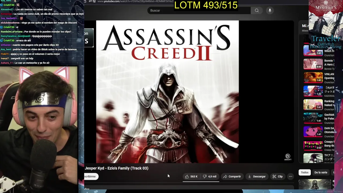343x193 pixels.
Task: Open the DAN DA DAN Otonoke thumbnail
Action: point(313,132)
